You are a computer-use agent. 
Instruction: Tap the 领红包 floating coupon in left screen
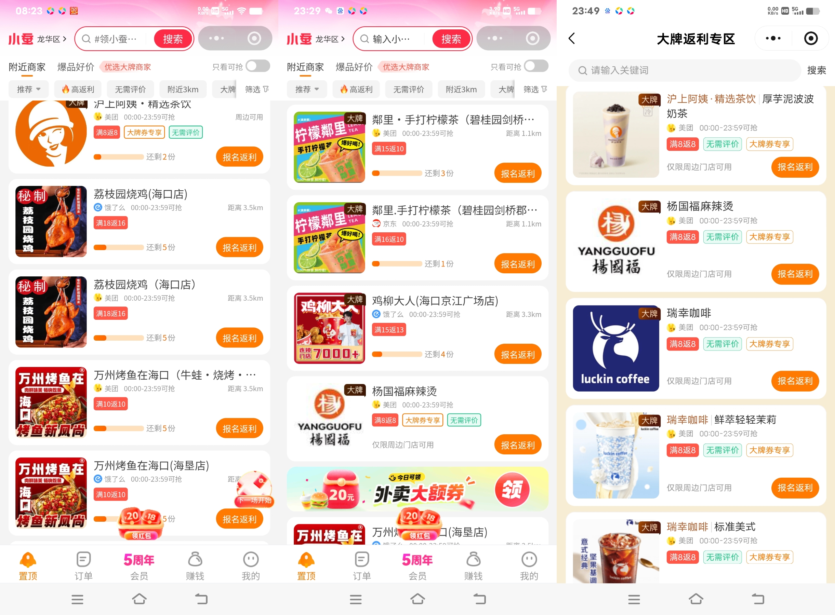pyautogui.click(x=142, y=523)
